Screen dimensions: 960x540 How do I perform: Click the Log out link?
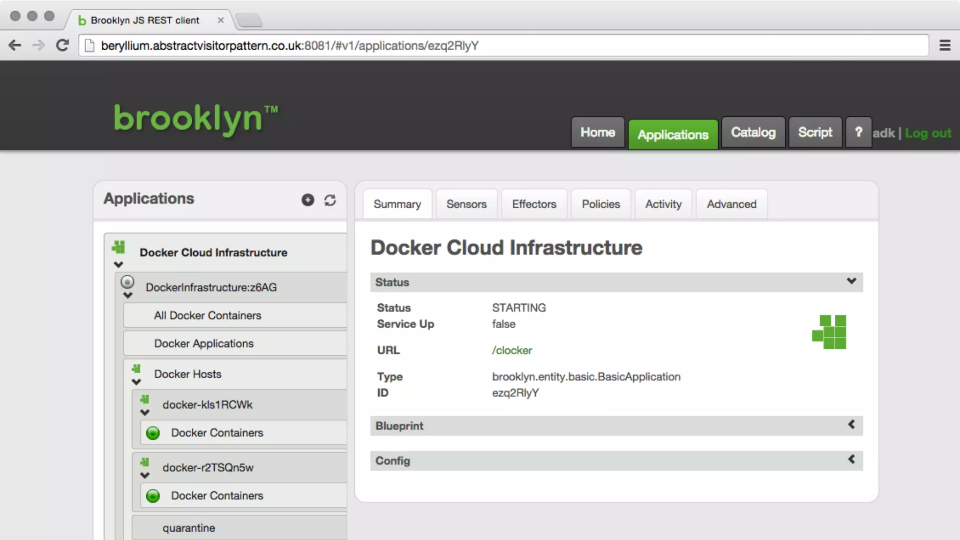click(x=928, y=133)
